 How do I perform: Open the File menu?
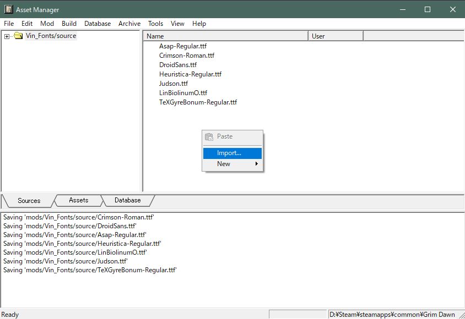(x=9, y=24)
